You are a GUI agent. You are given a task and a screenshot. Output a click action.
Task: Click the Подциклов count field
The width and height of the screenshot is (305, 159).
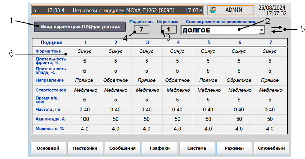tap(141, 30)
